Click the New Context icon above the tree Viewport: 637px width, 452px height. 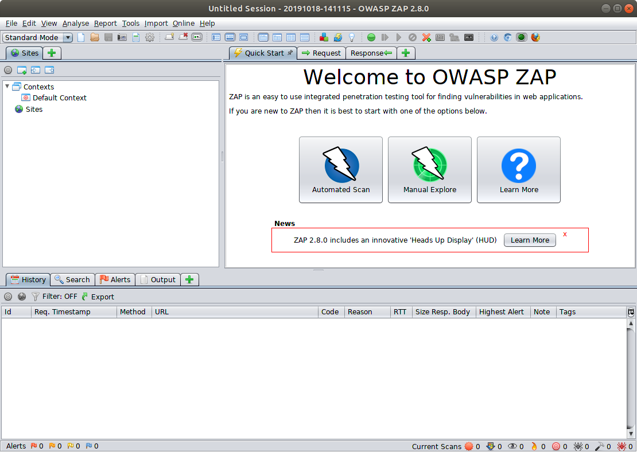click(22, 70)
